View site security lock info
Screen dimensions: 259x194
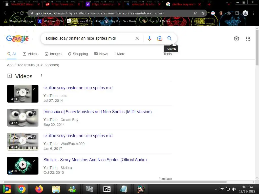click(32, 13)
